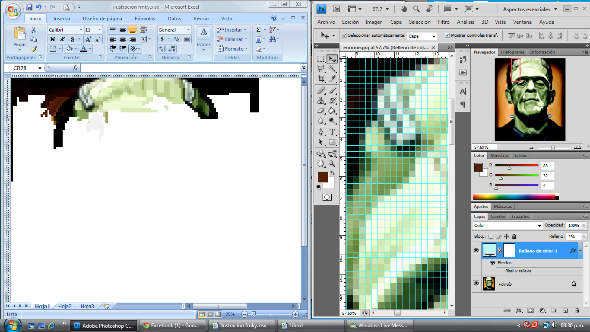590x332 pixels.
Task: Delete layer with the trash icon
Action: (x=577, y=310)
